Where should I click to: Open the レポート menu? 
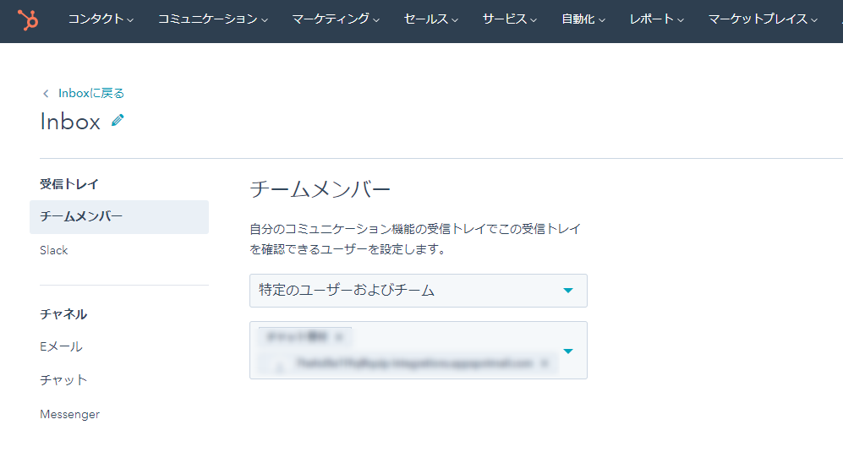click(656, 19)
